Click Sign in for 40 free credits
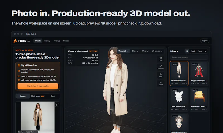Screen dimensions: 223x133 tap(38, 86)
